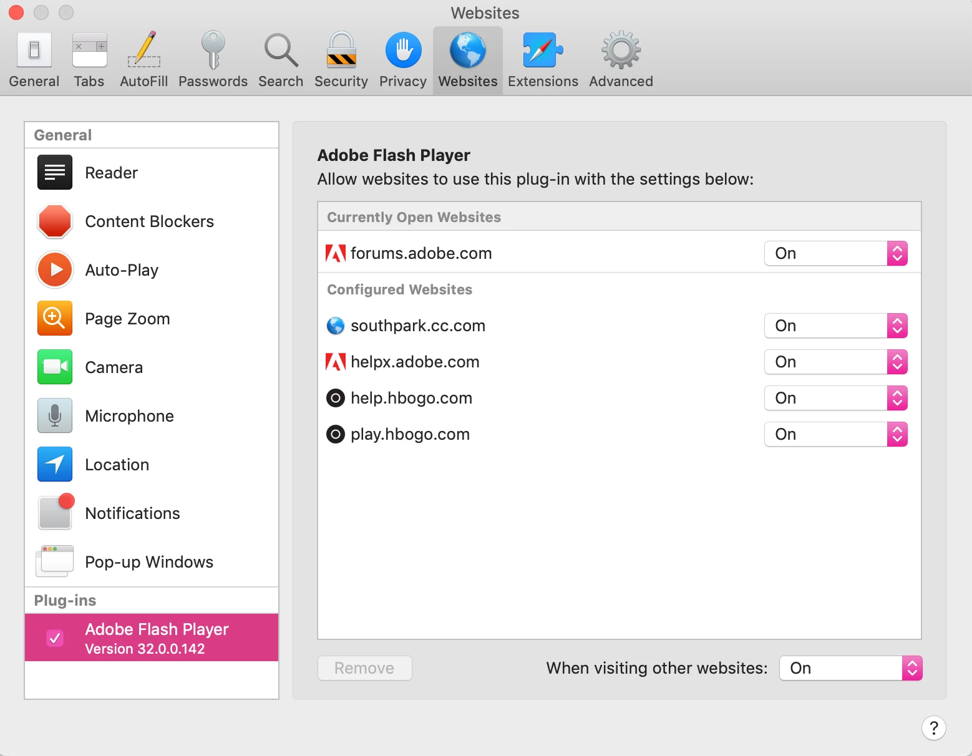Click the globe icon beside southpark.cc.com
This screenshot has width=972, height=756.
pos(336,326)
